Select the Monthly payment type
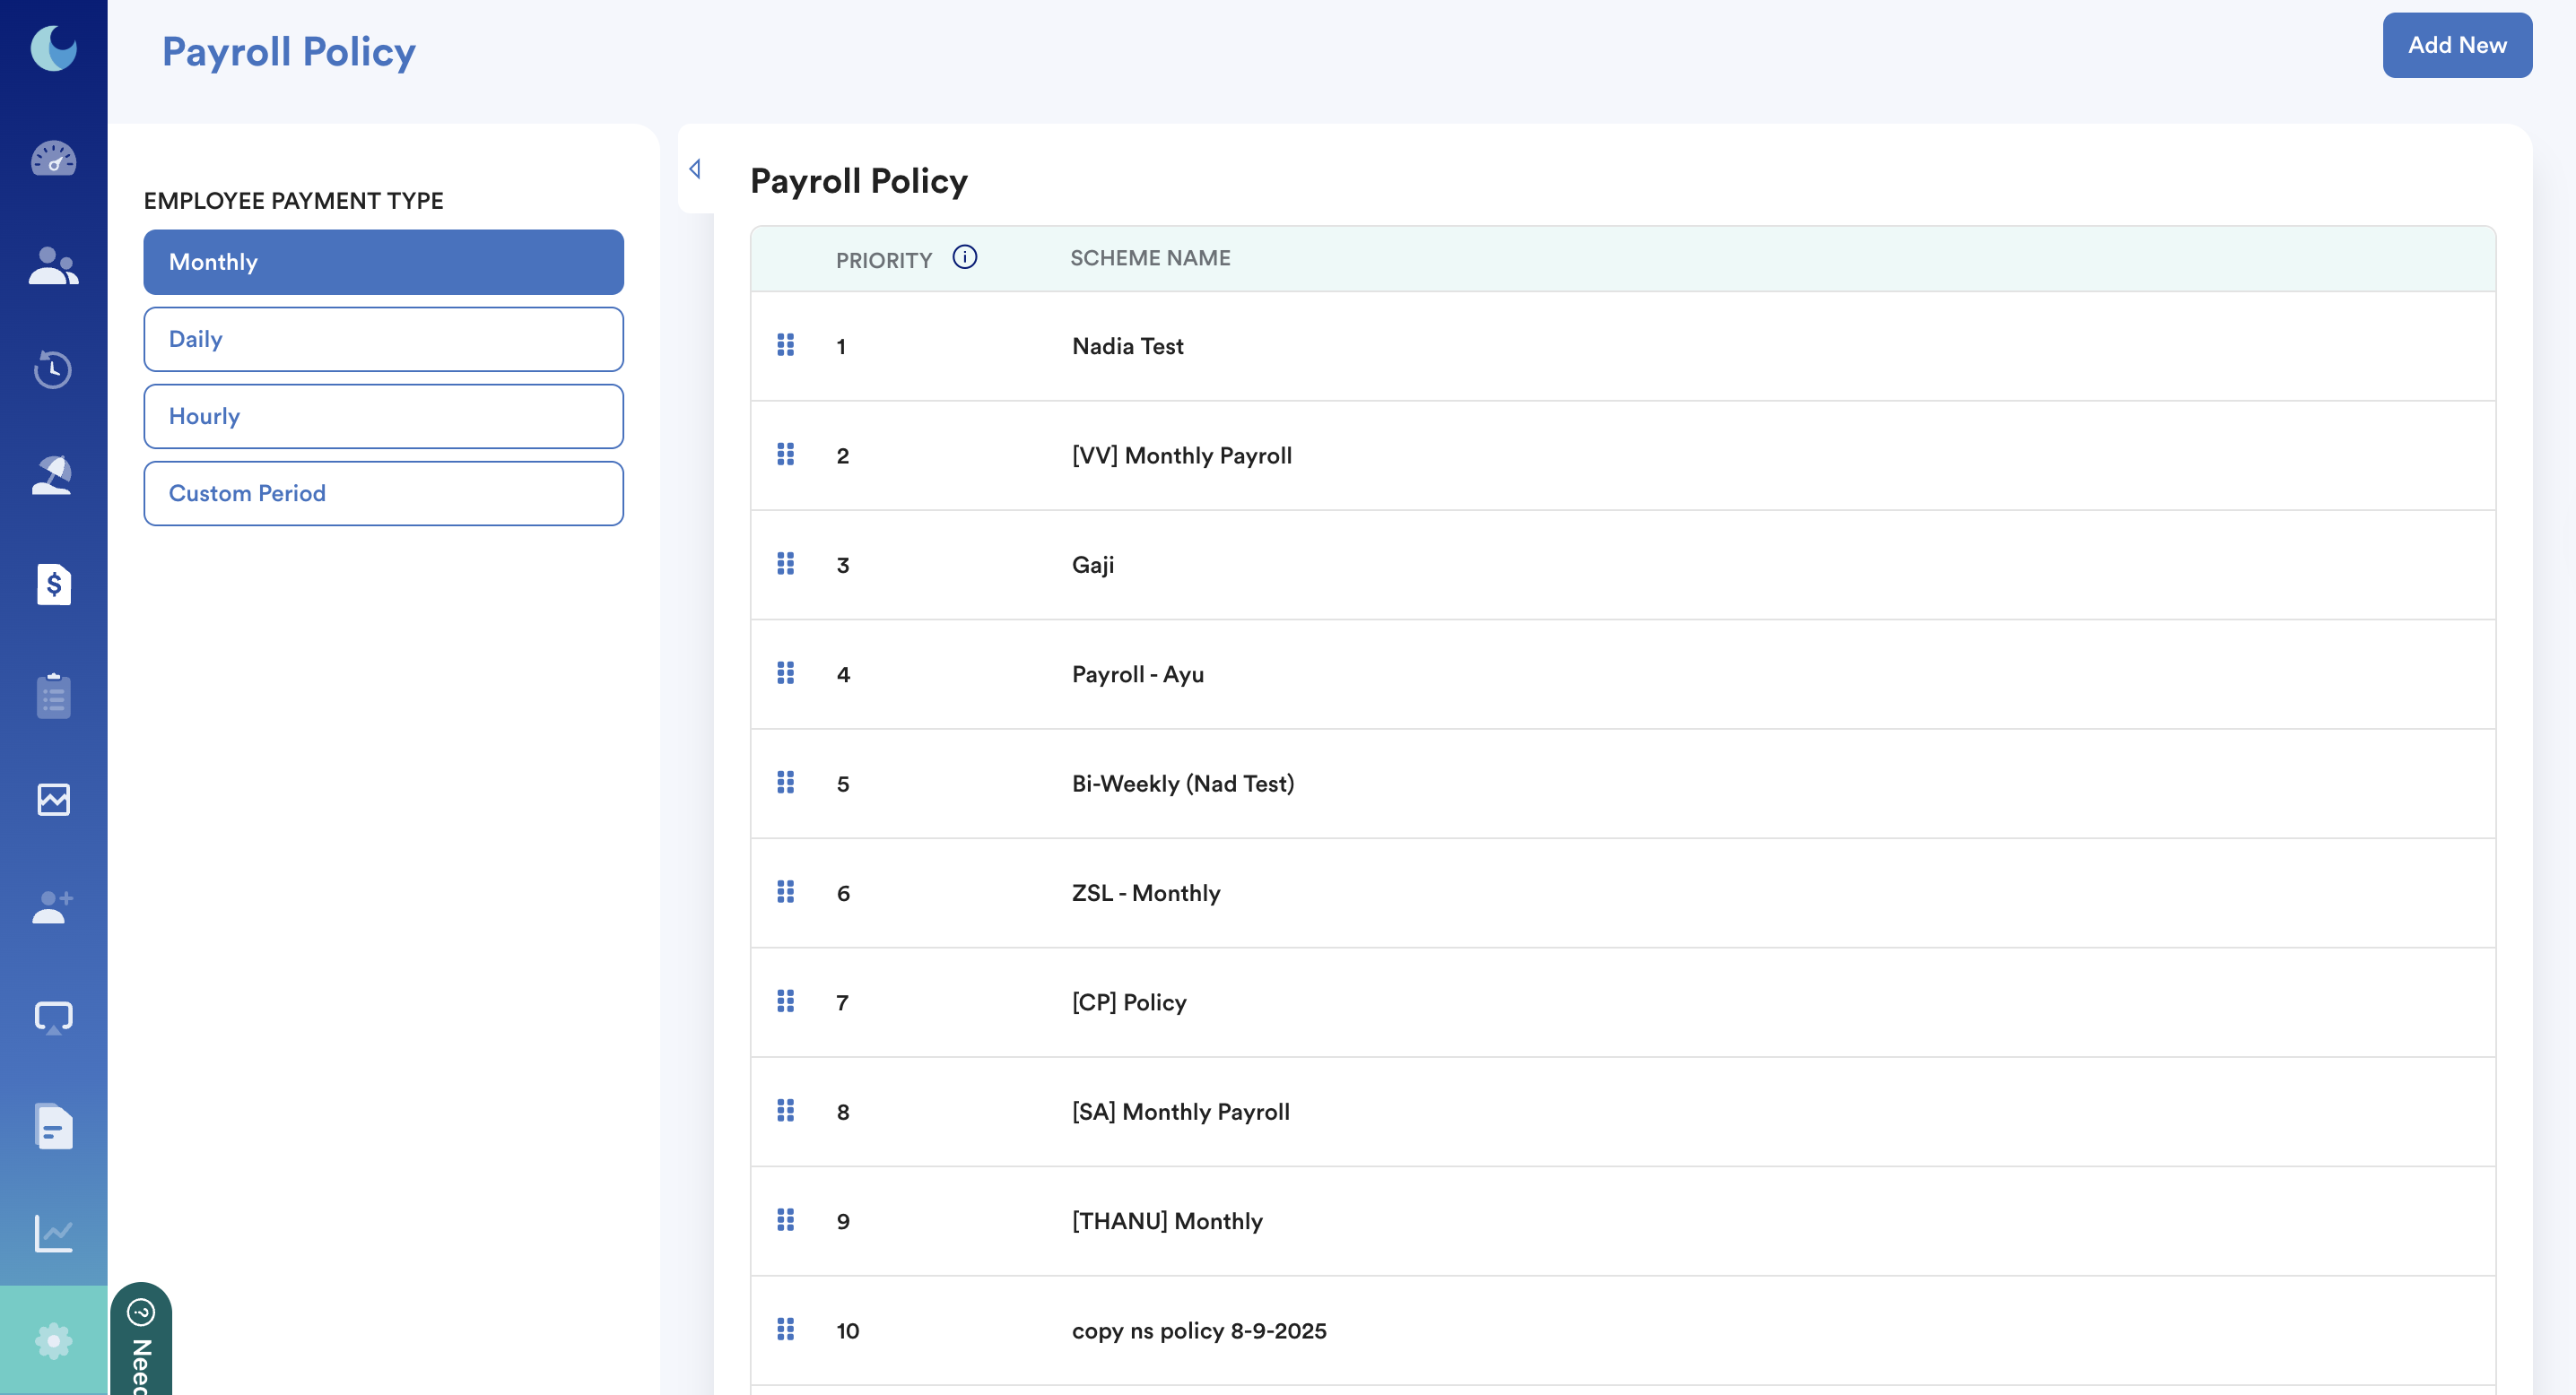The height and width of the screenshot is (1395, 2576). pyautogui.click(x=383, y=262)
